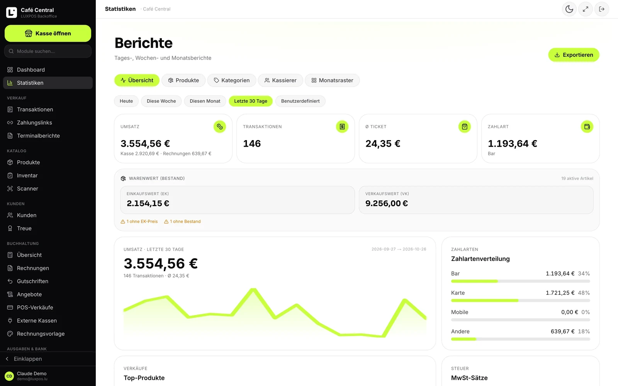Click the Umsatz card coins icon
Viewport: 618px width, 386px height.
click(x=220, y=127)
